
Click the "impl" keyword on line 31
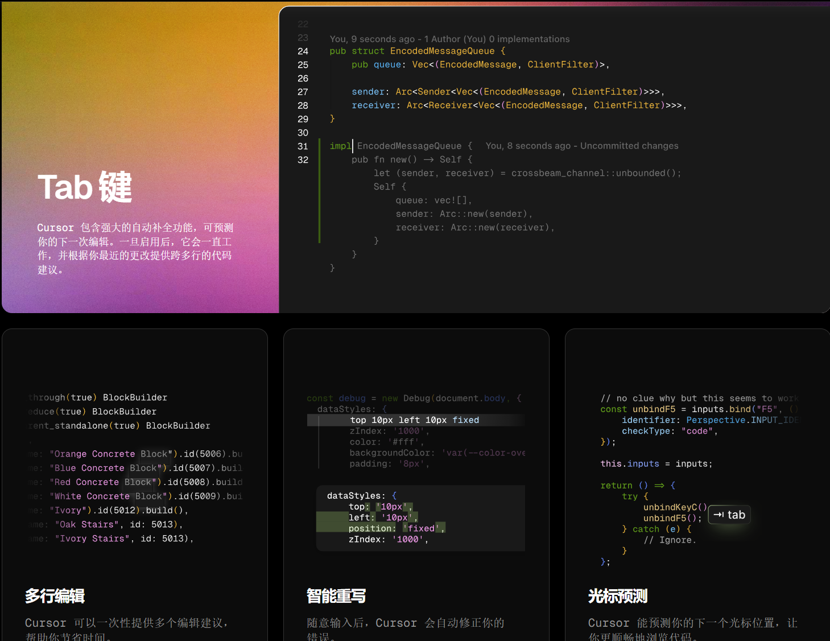(340, 146)
